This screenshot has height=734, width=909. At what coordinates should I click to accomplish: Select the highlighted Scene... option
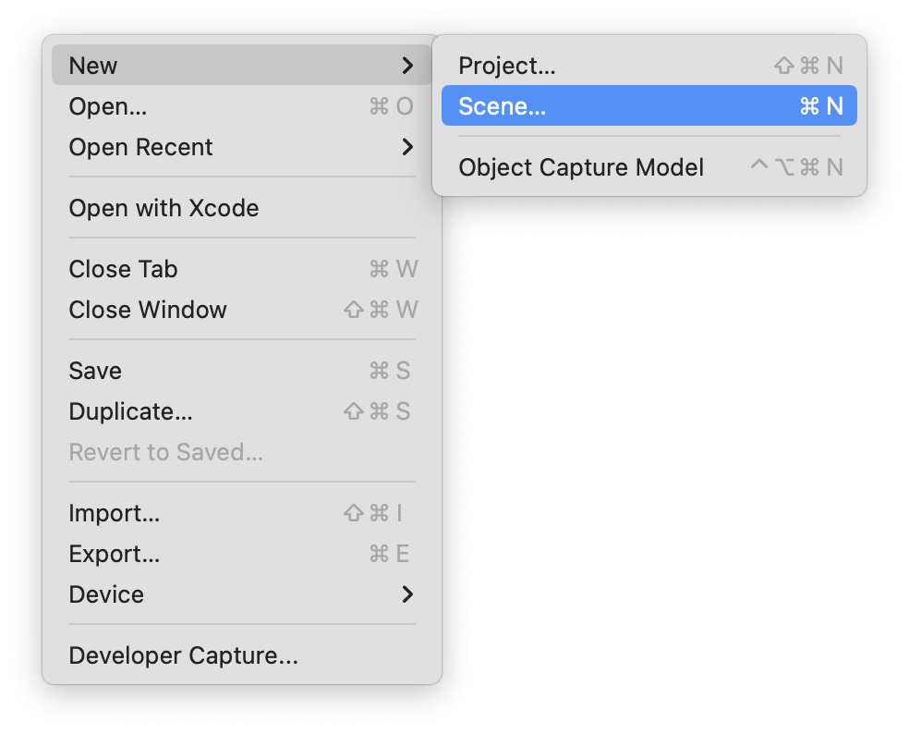pyautogui.click(x=502, y=105)
